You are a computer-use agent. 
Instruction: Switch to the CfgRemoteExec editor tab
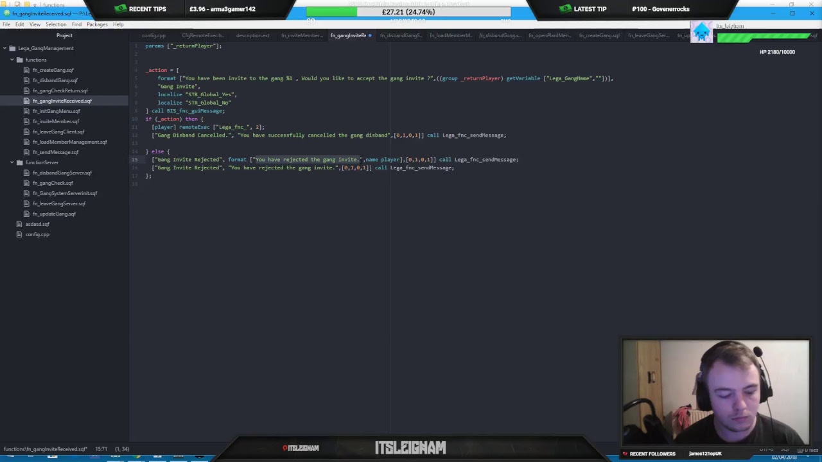[202, 36]
